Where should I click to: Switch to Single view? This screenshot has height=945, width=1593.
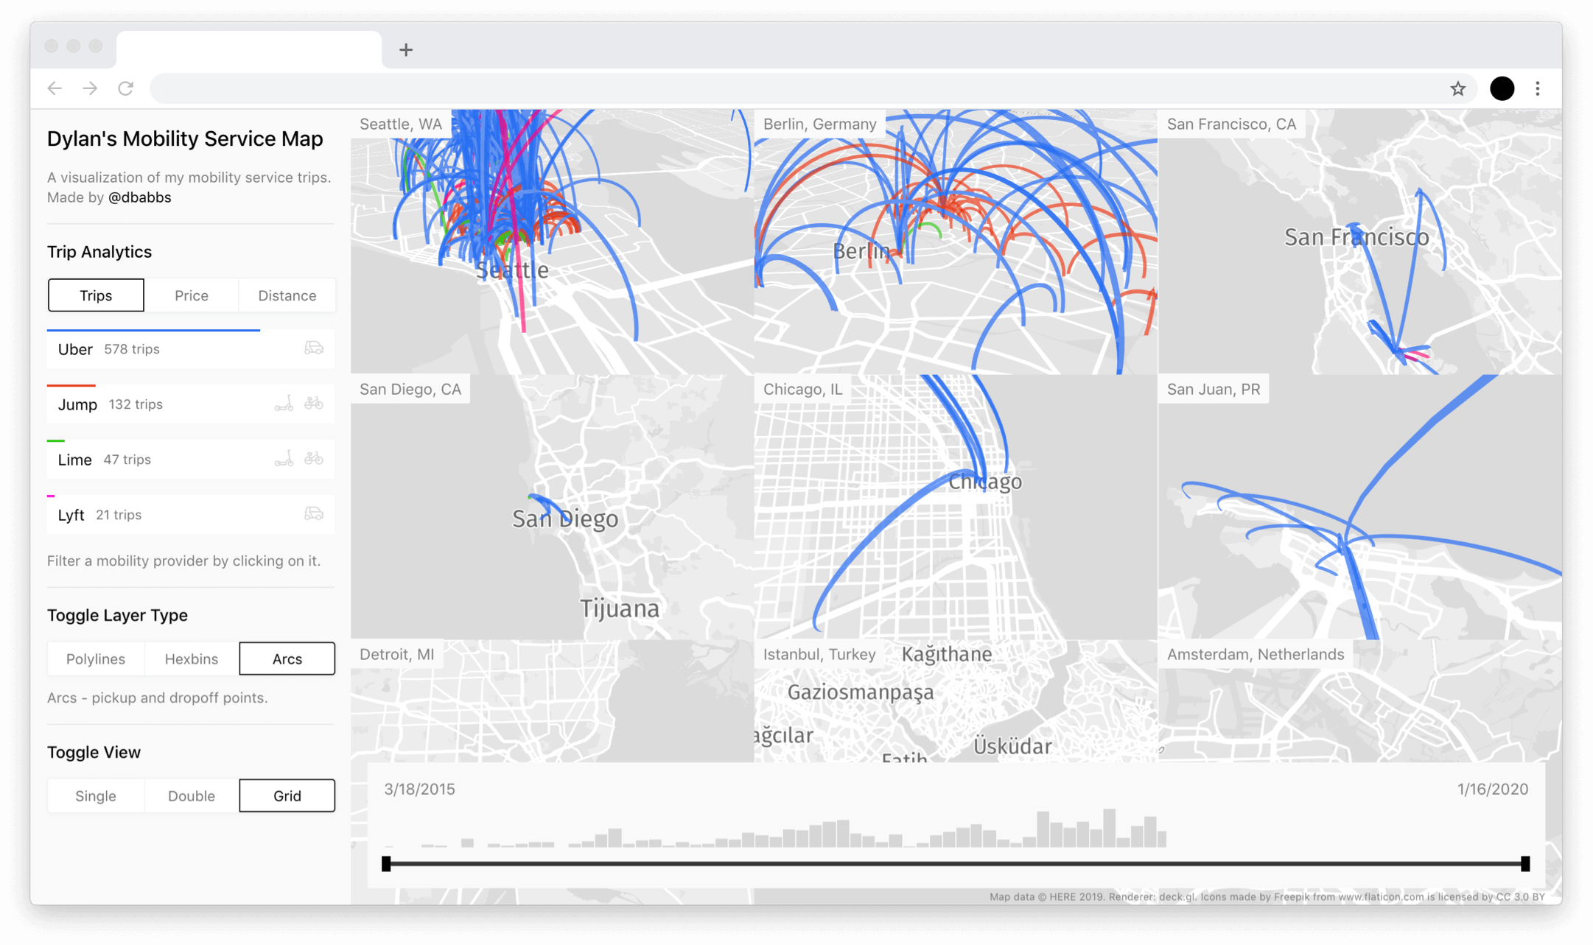[x=96, y=795]
